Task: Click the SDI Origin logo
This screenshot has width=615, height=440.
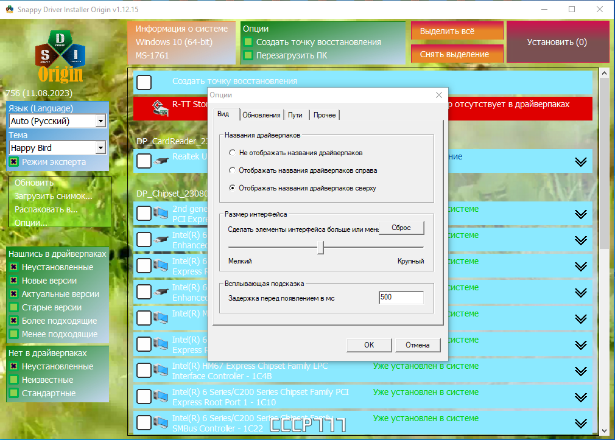Action: point(60,57)
